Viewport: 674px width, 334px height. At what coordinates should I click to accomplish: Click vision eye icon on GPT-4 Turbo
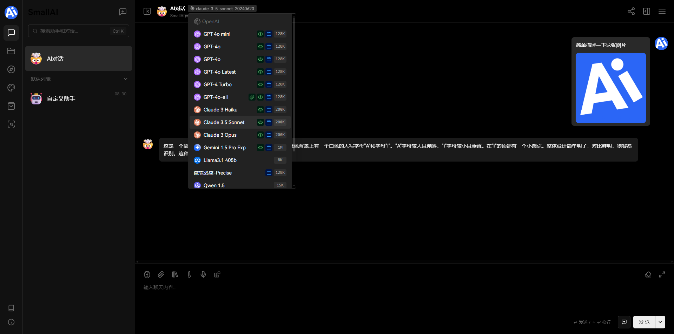tap(260, 84)
